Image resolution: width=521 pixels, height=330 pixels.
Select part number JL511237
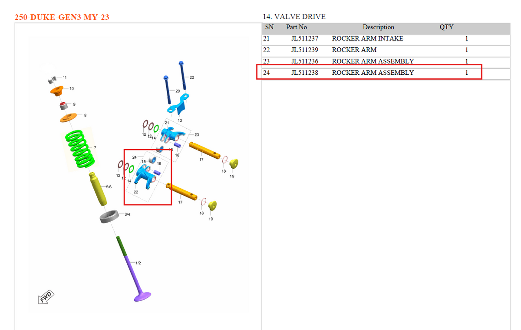(x=305, y=38)
